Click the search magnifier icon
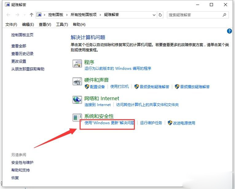Viewport: 235px width, 189px height. 224,15
